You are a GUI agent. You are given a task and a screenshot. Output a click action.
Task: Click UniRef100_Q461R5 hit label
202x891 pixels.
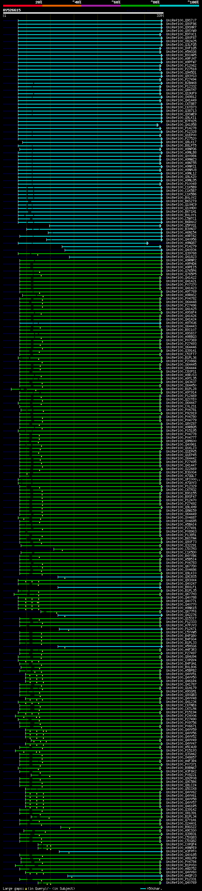181,806
